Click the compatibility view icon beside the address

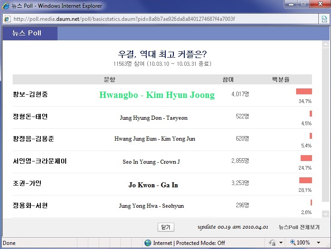point(324,19)
